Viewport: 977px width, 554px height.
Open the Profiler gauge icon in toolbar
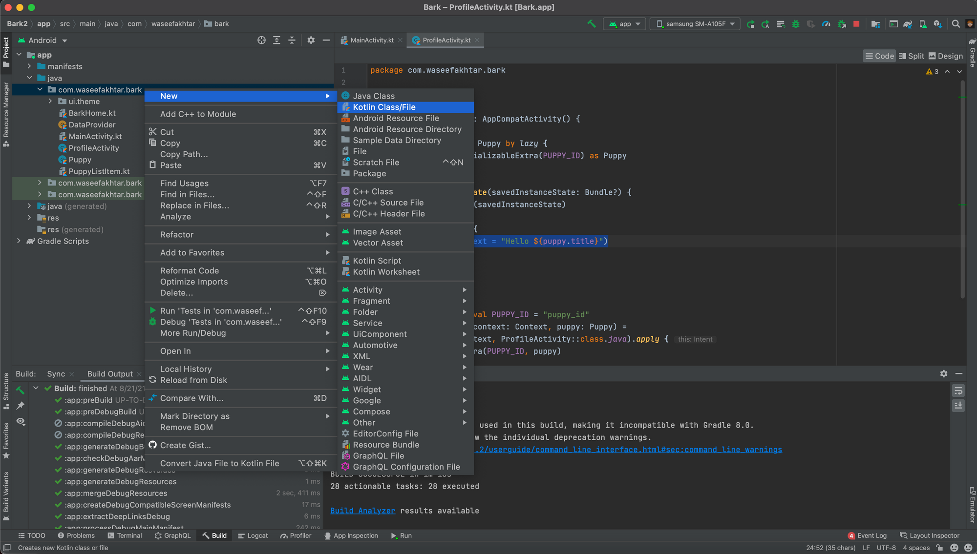tap(826, 23)
